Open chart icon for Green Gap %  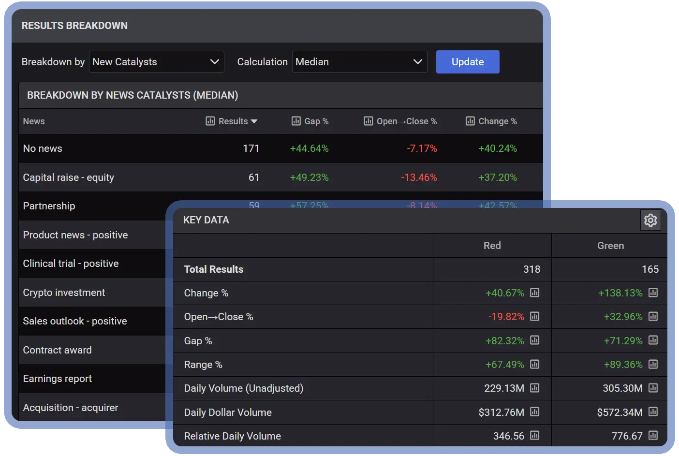(x=653, y=340)
